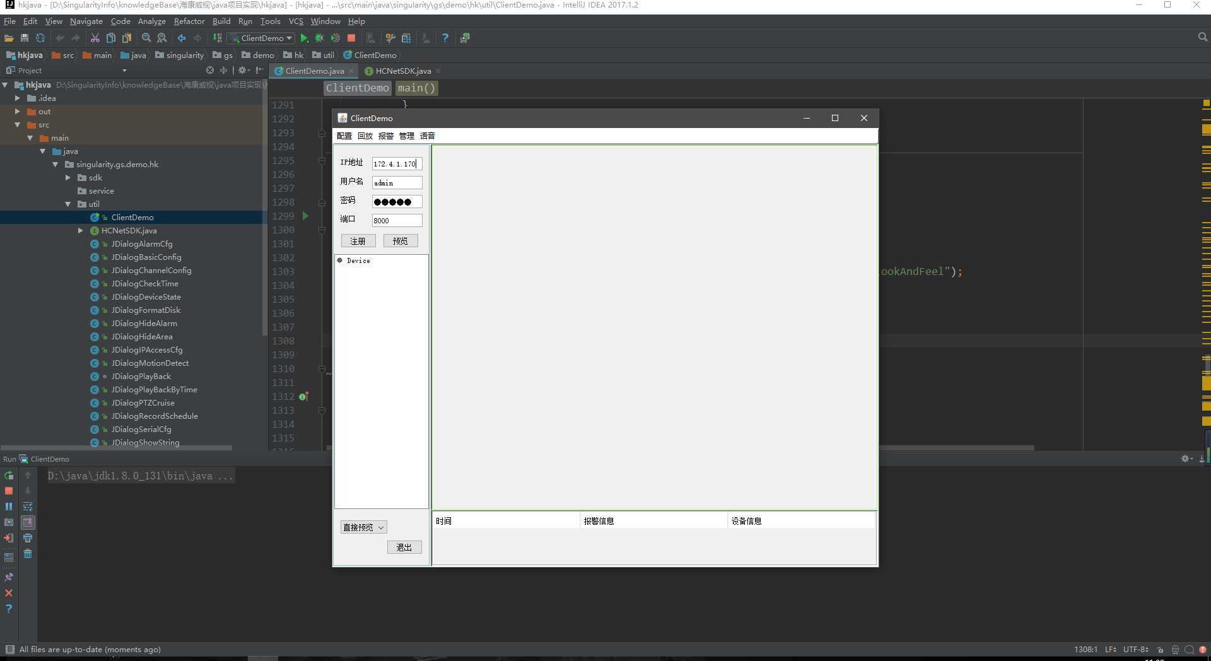Click UTF-8 encoding in status bar

[x=1135, y=650]
